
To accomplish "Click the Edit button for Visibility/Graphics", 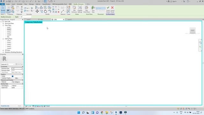I will pos(17,78).
